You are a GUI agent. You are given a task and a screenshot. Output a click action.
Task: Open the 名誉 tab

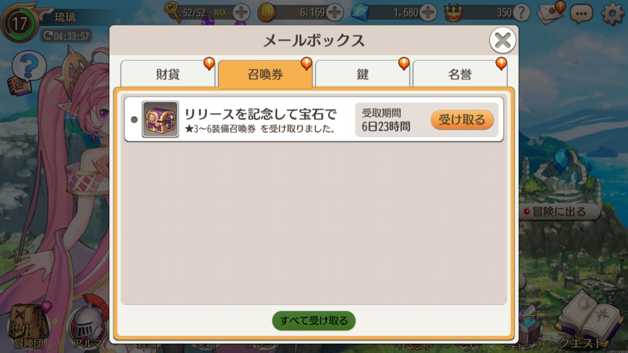coord(460,74)
